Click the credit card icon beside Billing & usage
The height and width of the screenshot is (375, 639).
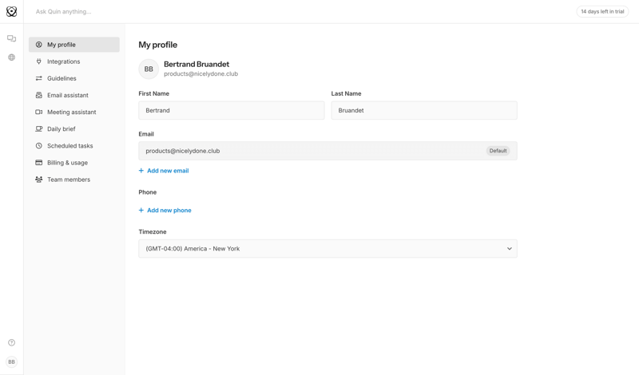[38, 163]
